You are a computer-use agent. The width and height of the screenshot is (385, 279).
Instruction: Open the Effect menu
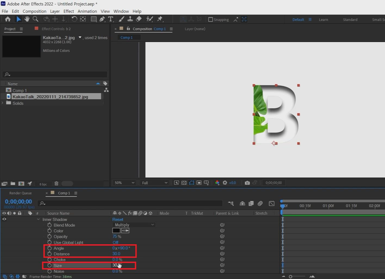[x=69, y=11]
